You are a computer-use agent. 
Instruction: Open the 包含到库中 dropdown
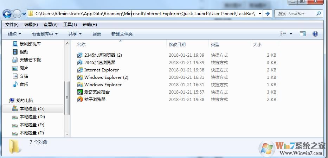[45, 34]
